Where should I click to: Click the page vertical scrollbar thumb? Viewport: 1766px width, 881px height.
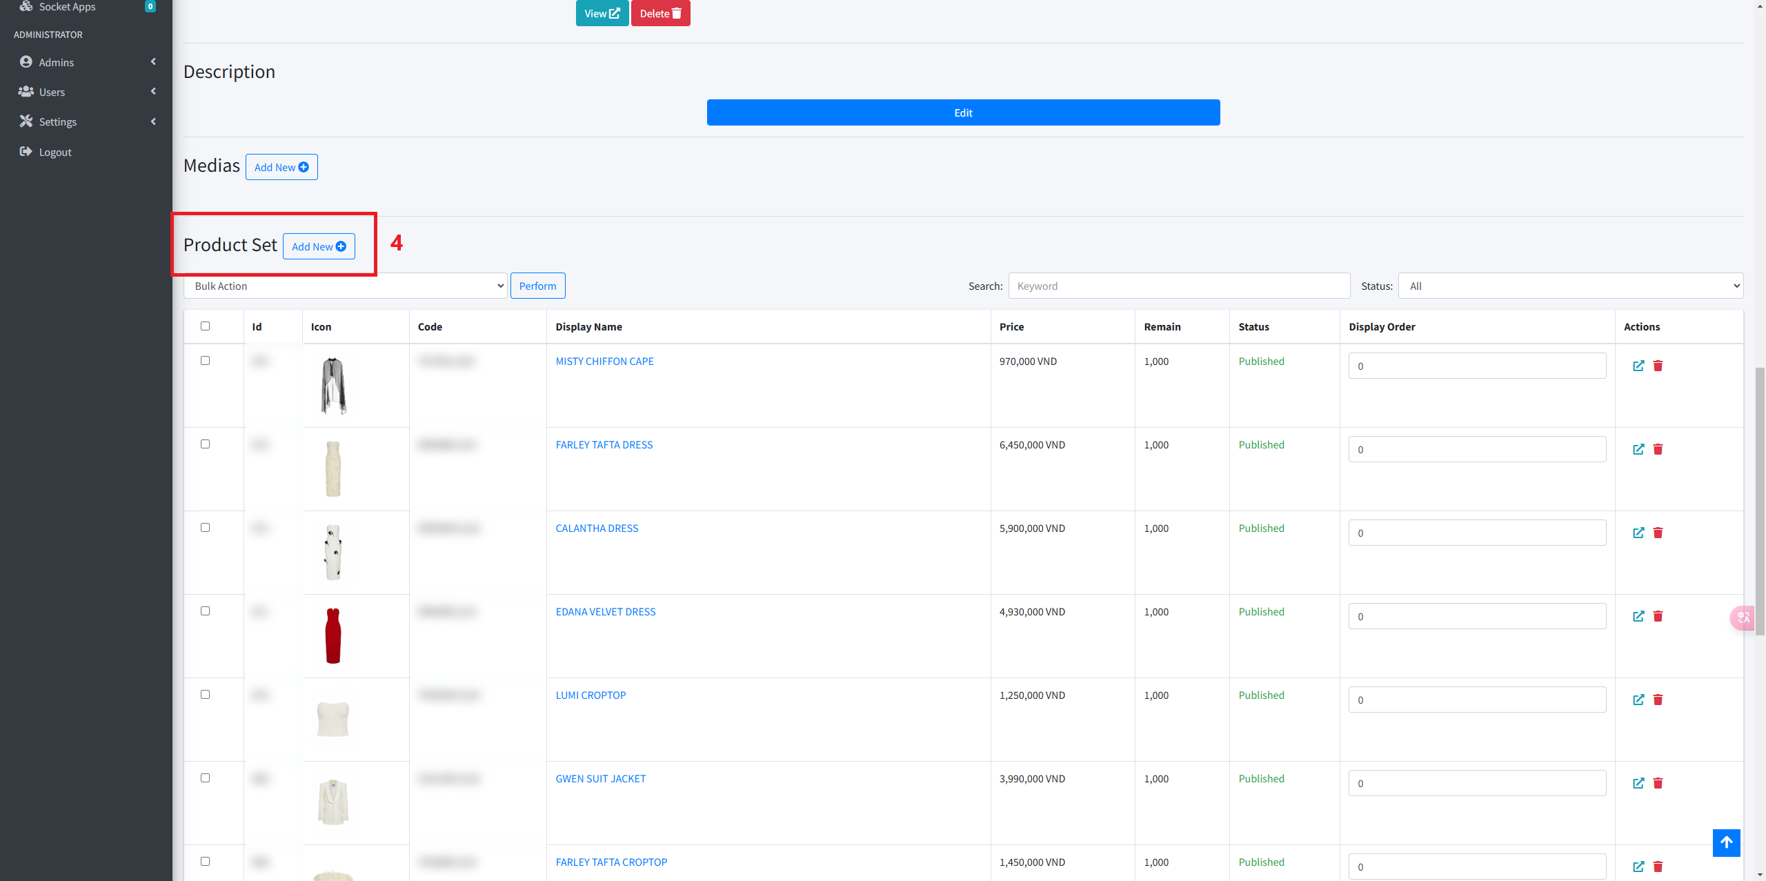pos(1760,502)
